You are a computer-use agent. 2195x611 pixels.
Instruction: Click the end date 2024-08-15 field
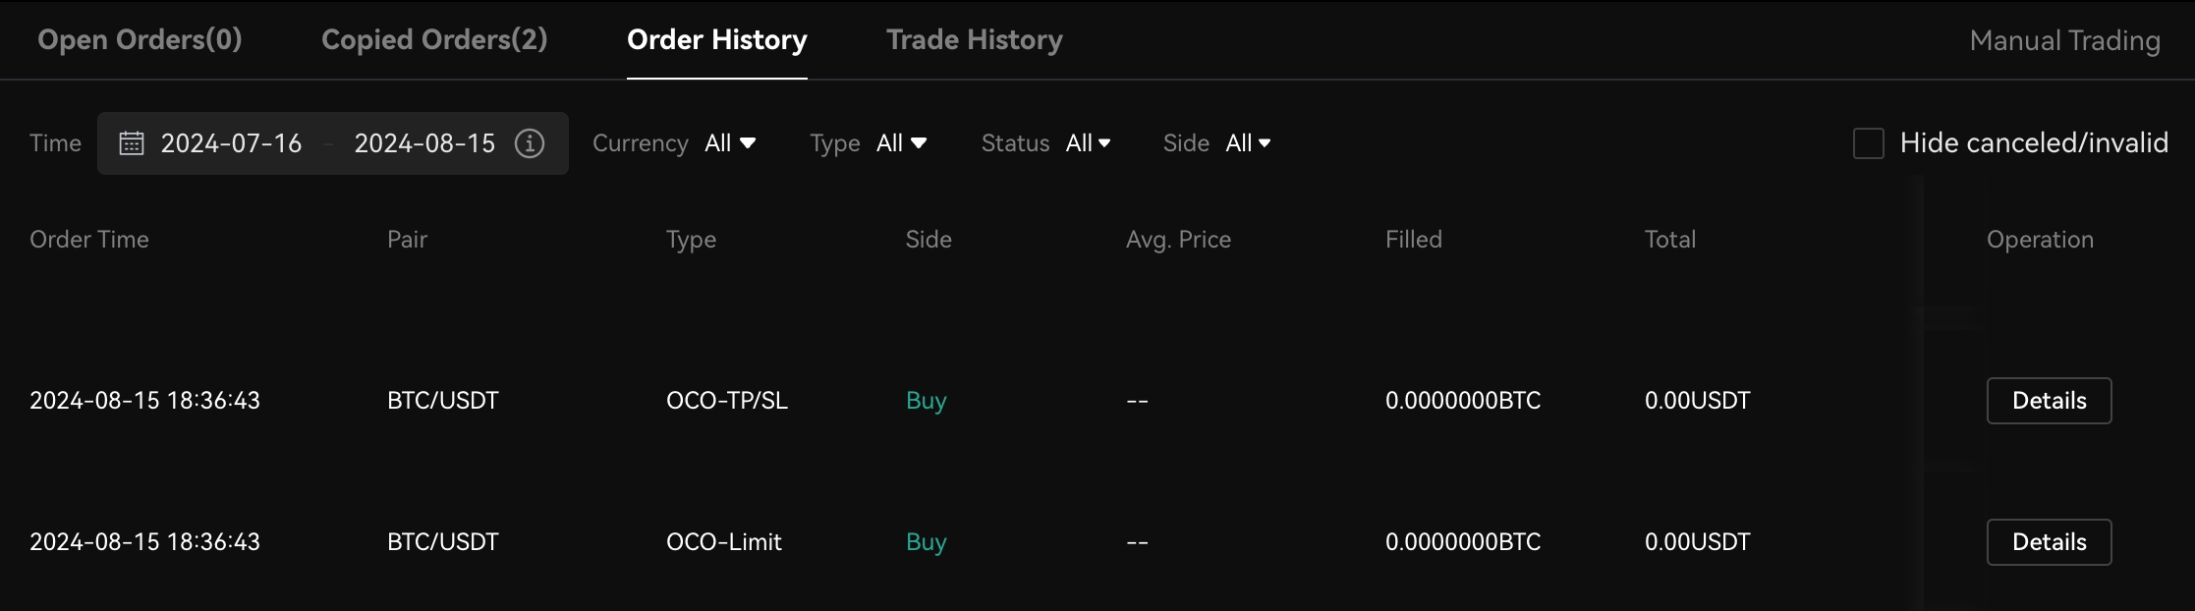pyautogui.click(x=424, y=143)
